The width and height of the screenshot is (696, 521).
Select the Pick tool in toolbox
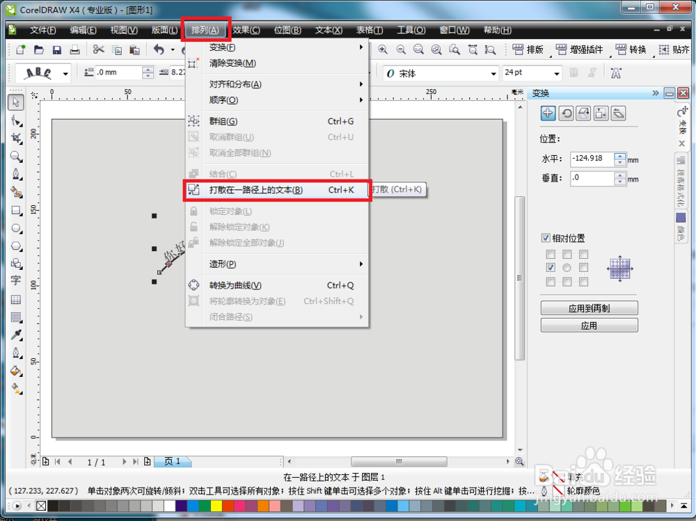(x=16, y=102)
